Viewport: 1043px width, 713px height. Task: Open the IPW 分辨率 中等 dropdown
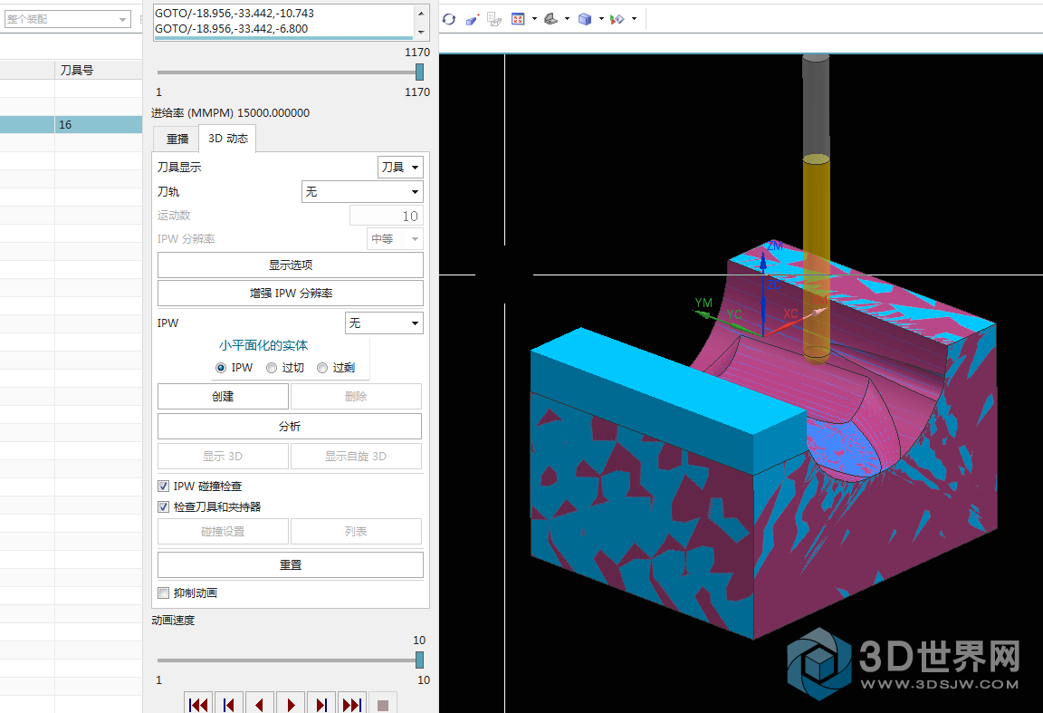(395, 239)
